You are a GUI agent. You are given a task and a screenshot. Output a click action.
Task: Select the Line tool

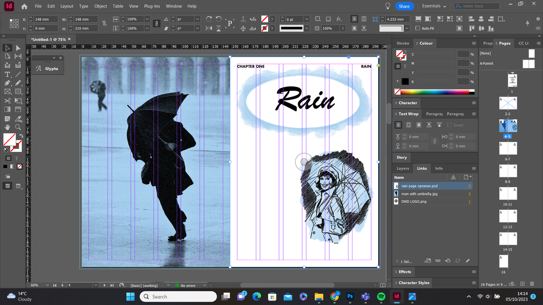pyautogui.click(x=18, y=74)
